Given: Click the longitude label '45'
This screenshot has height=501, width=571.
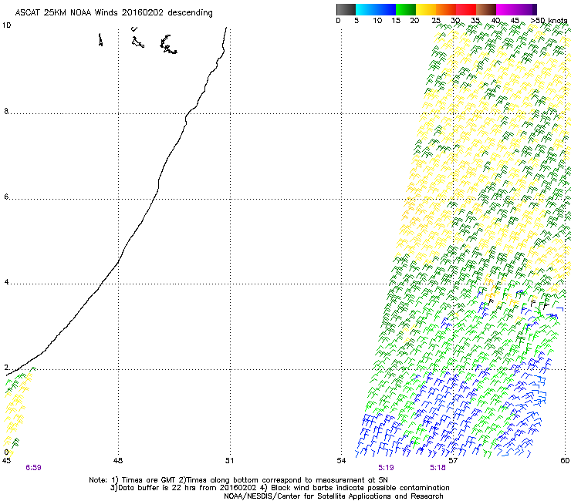Looking at the screenshot, I should point(6,461).
